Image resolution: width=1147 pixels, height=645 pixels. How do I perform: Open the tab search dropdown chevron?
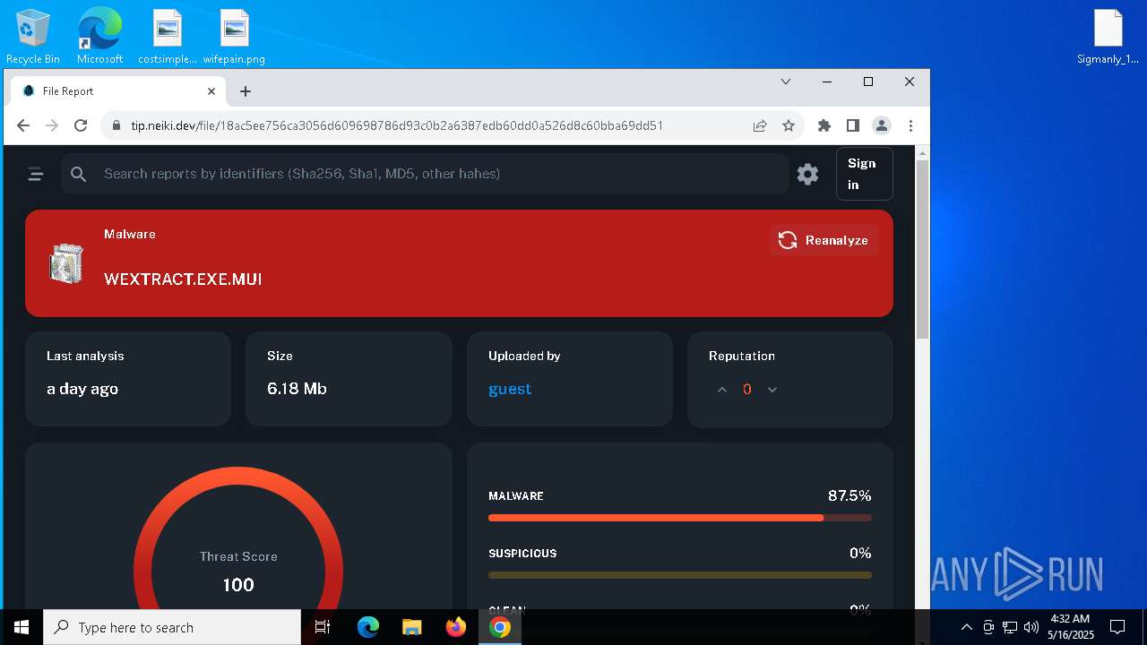pos(786,82)
